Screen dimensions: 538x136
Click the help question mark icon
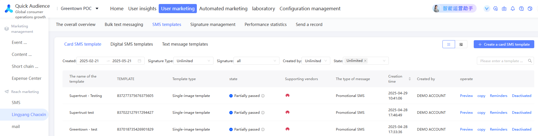521,9
